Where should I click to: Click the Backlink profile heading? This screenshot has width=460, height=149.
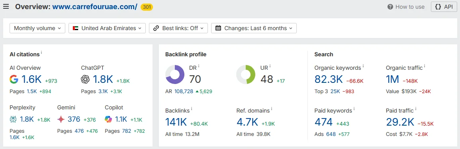(186, 54)
